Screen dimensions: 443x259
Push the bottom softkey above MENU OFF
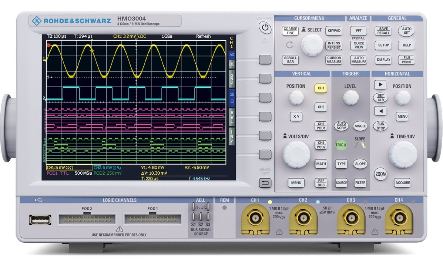click(265, 154)
